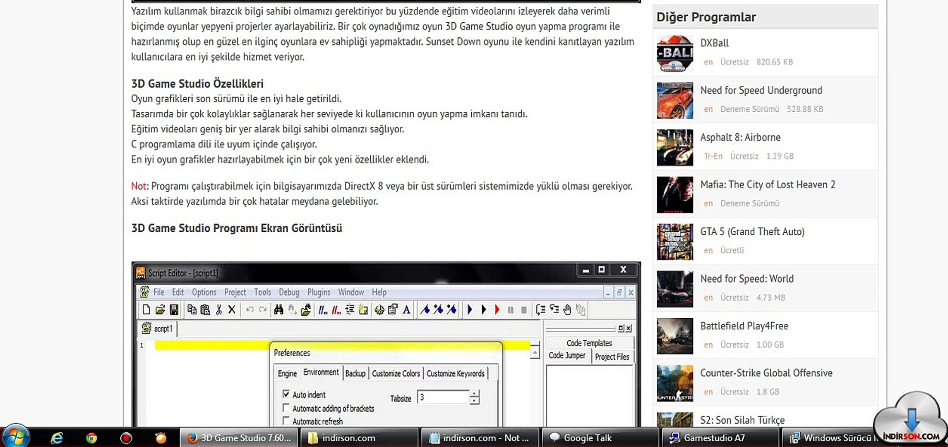Click the scissors Cut icon

coord(219,310)
